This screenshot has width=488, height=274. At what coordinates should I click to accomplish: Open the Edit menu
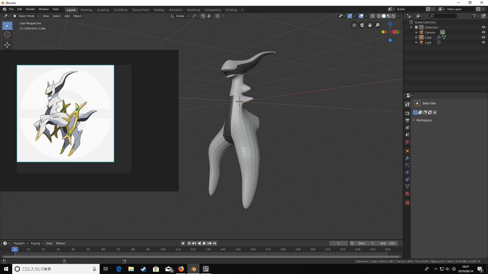[x=20, y=9]
